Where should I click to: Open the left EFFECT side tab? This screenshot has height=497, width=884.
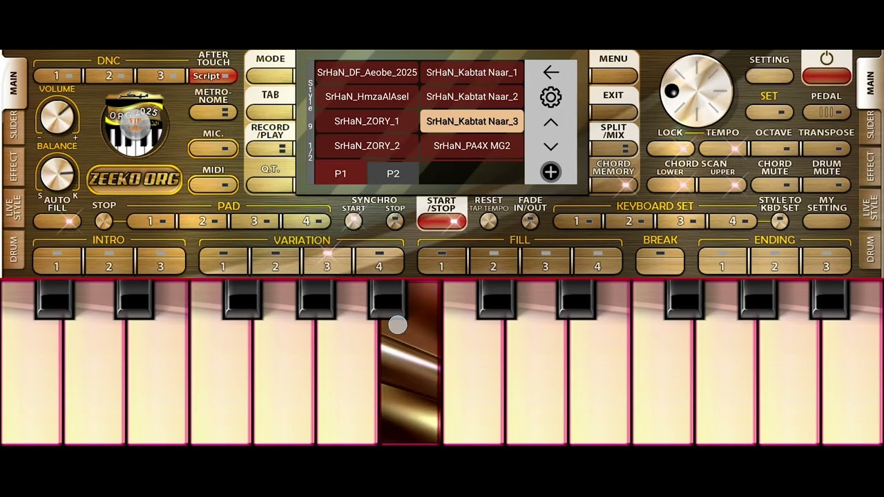14,166
